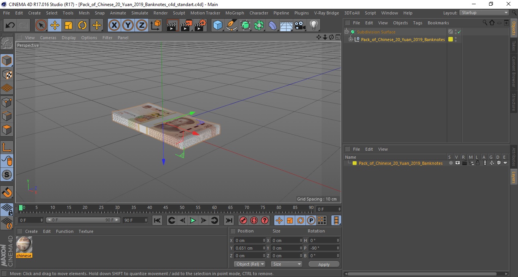Add a Cube primitive object
This screenshot has height=277, width=518.
click(x=217, y=25)
